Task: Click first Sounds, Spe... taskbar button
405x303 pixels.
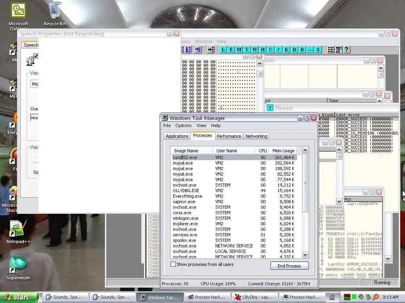Action: (65, 297)
